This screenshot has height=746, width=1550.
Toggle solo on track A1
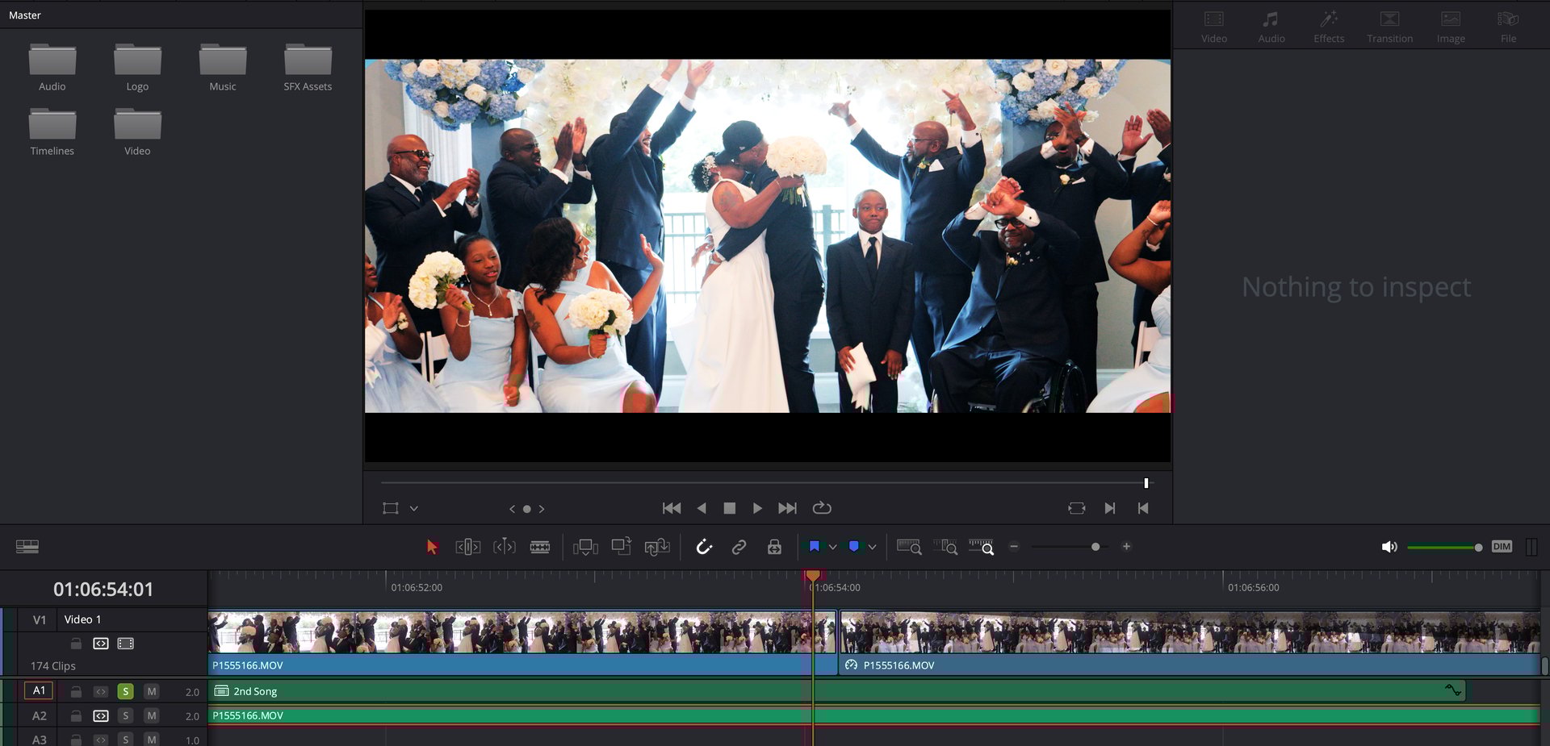click(126, 691)
